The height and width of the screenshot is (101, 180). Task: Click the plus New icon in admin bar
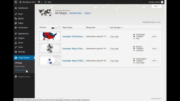(x=46, y=2)
